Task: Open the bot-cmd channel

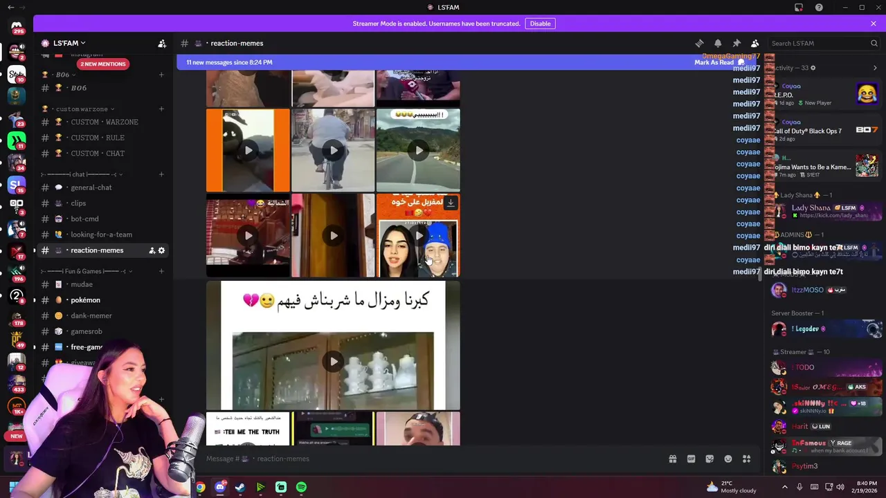Action: pos(103,219)
